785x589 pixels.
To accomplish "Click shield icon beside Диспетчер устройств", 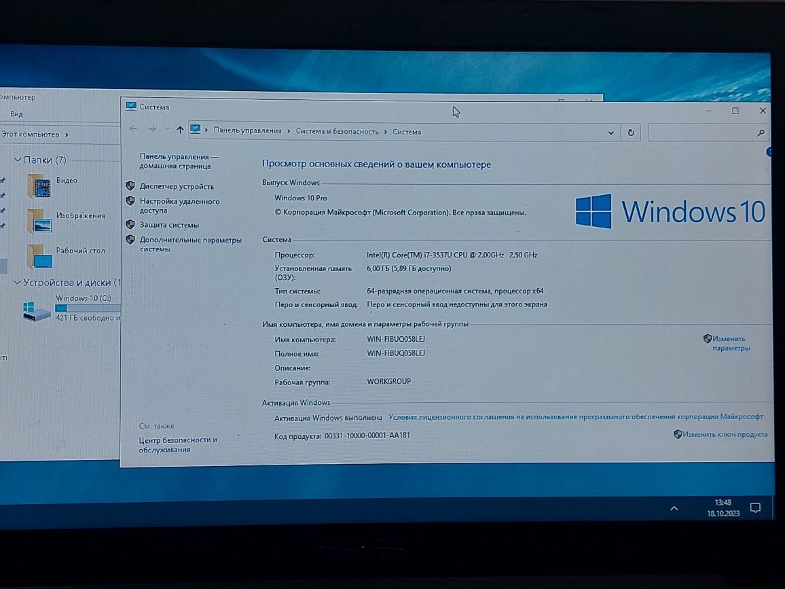I will point(130,186).
